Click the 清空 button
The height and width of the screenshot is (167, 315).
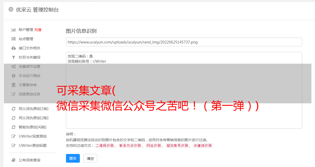(x=90, y=158)
